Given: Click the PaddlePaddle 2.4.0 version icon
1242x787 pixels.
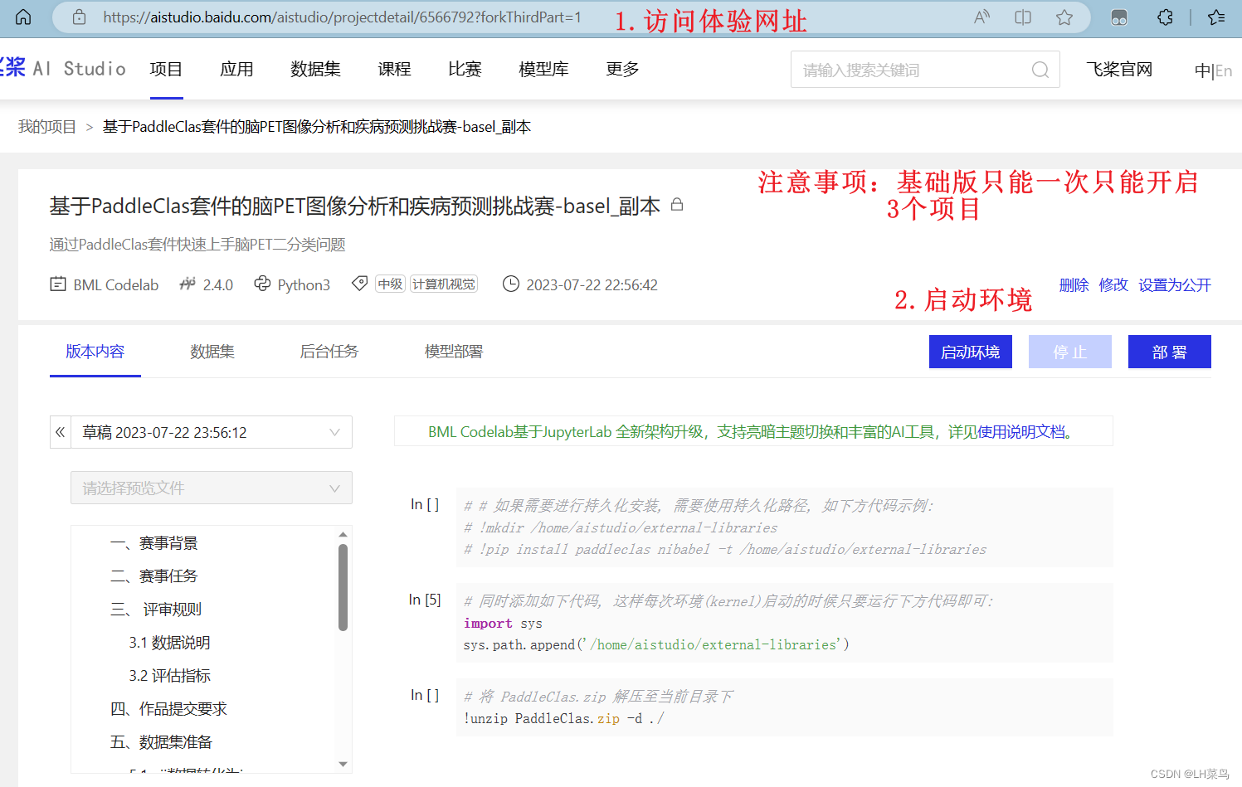Looking at the screenshot, I should point(188,284).
